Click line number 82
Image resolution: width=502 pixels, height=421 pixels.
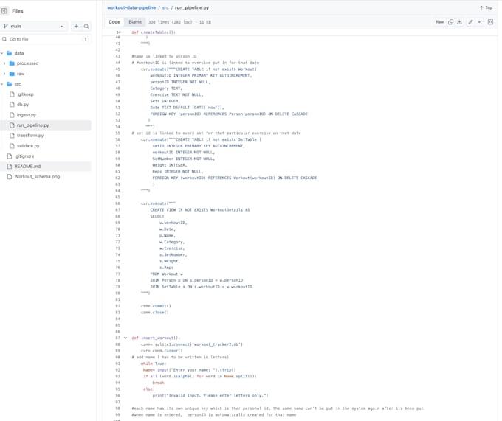coord(118,306)
